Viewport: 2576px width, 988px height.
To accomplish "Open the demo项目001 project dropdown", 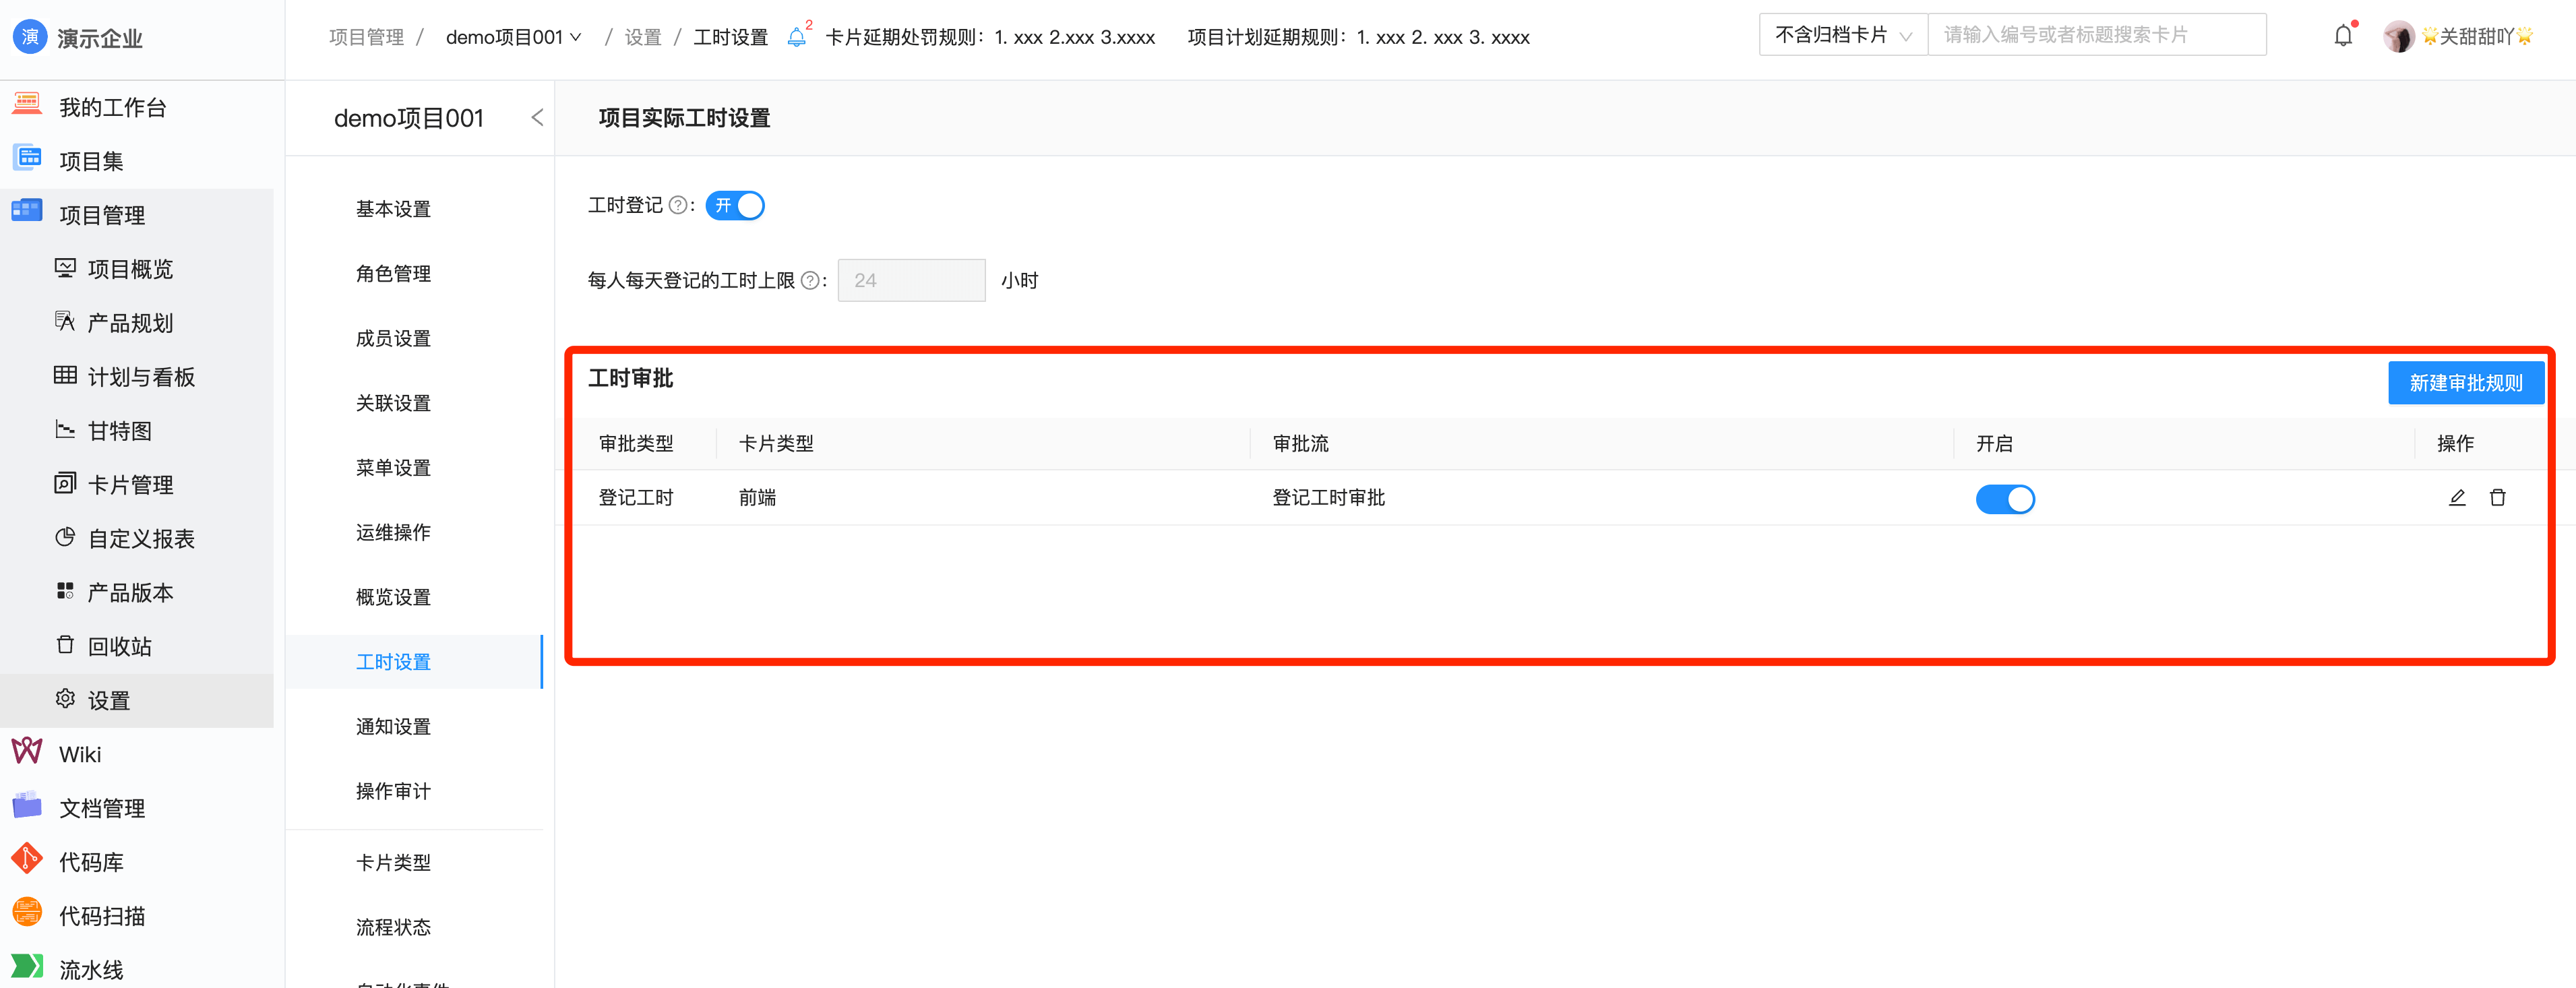I will pos(513,37).
